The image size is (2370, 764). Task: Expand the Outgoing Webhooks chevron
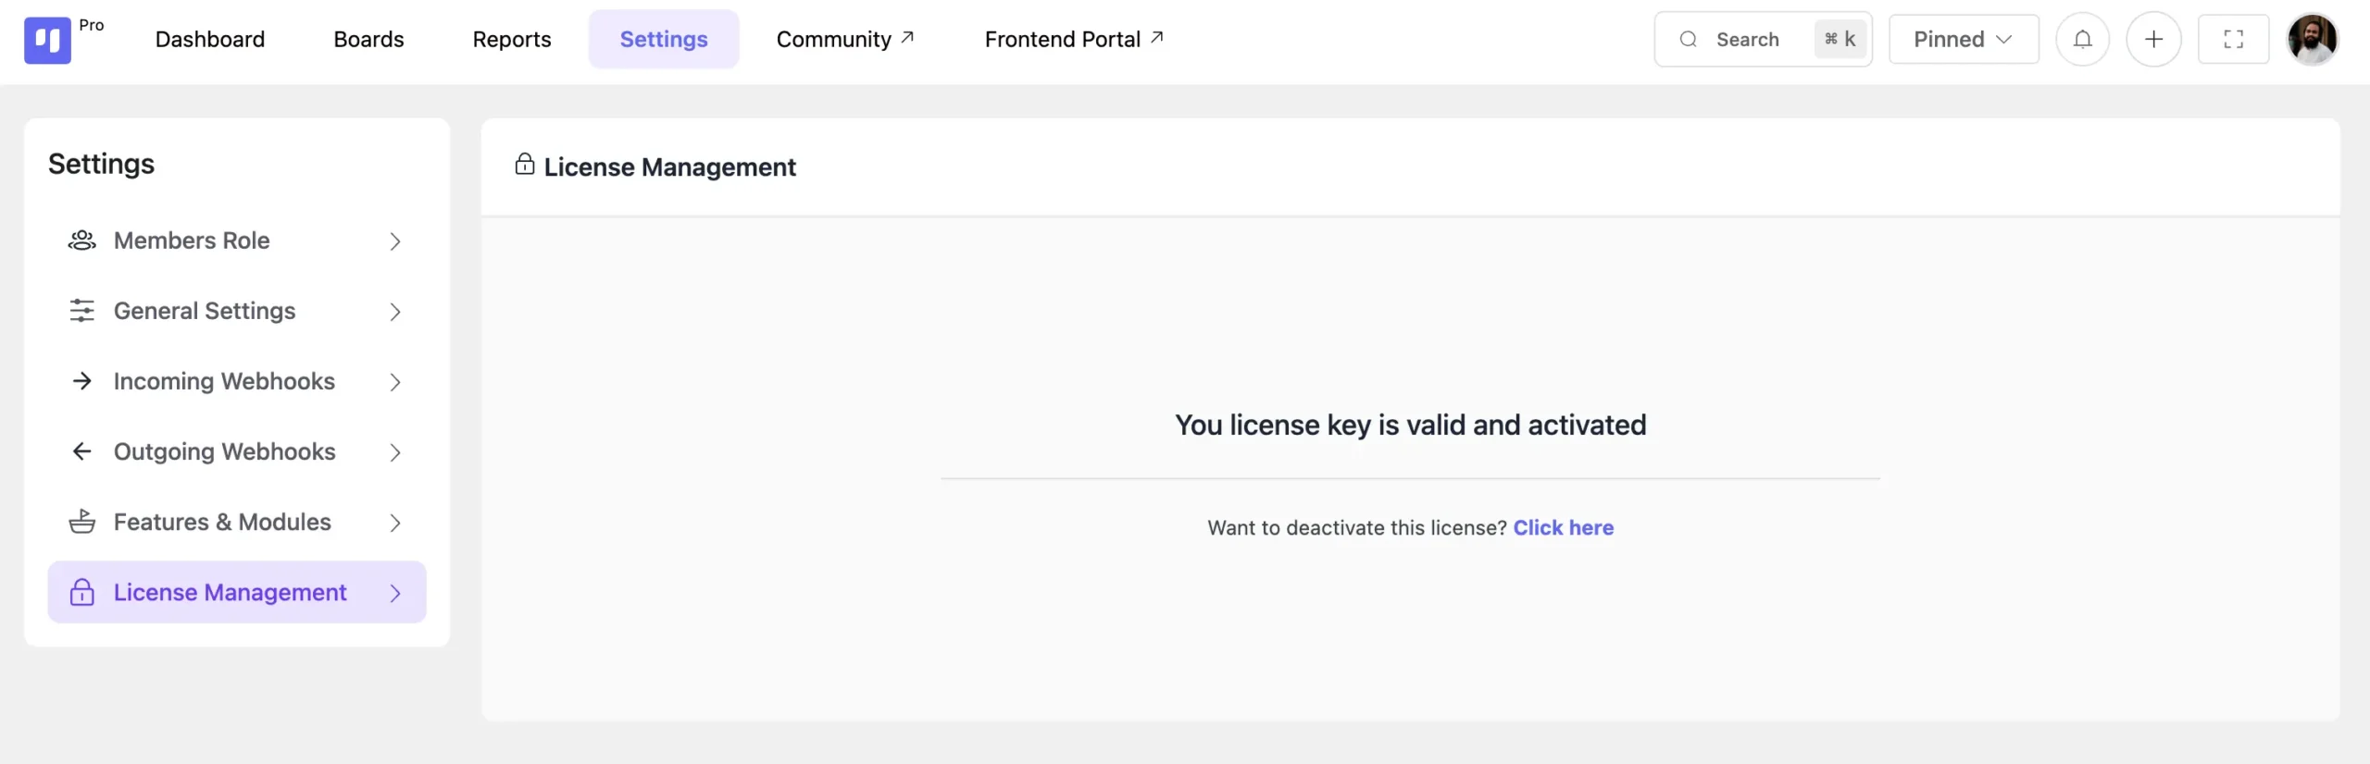pos(395,452)
